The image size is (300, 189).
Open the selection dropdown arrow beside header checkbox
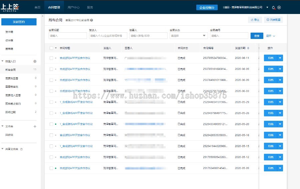point(56,48)
